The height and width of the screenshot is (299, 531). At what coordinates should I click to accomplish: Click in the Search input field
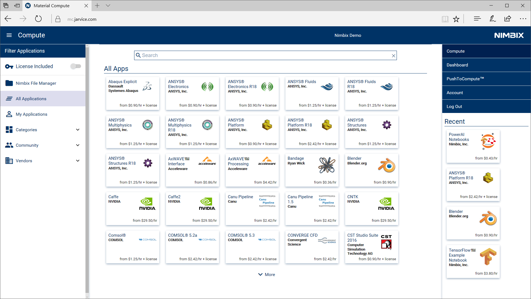click(265, 55)
